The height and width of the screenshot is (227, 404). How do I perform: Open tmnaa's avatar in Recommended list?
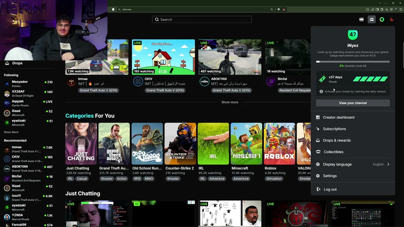pyautogui.click(x=7, y=149)
